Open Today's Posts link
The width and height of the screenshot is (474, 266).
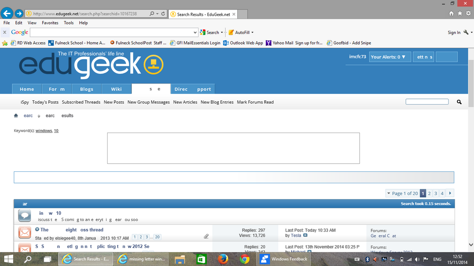46,102
